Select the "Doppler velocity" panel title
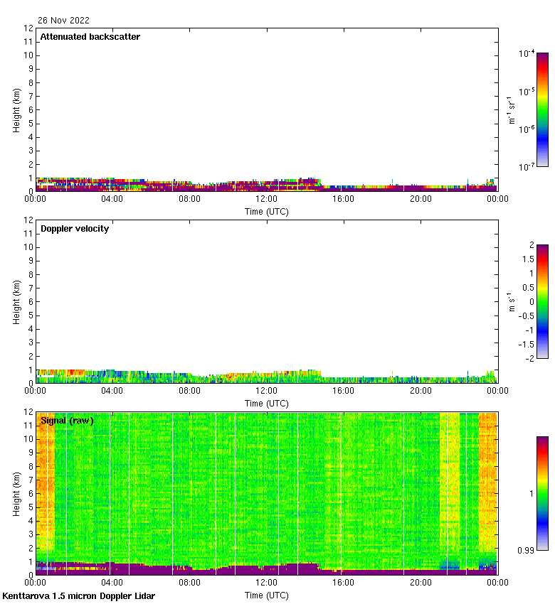 point(75,229)
